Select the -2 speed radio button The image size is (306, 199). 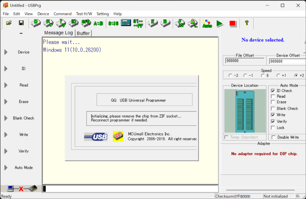230,75
